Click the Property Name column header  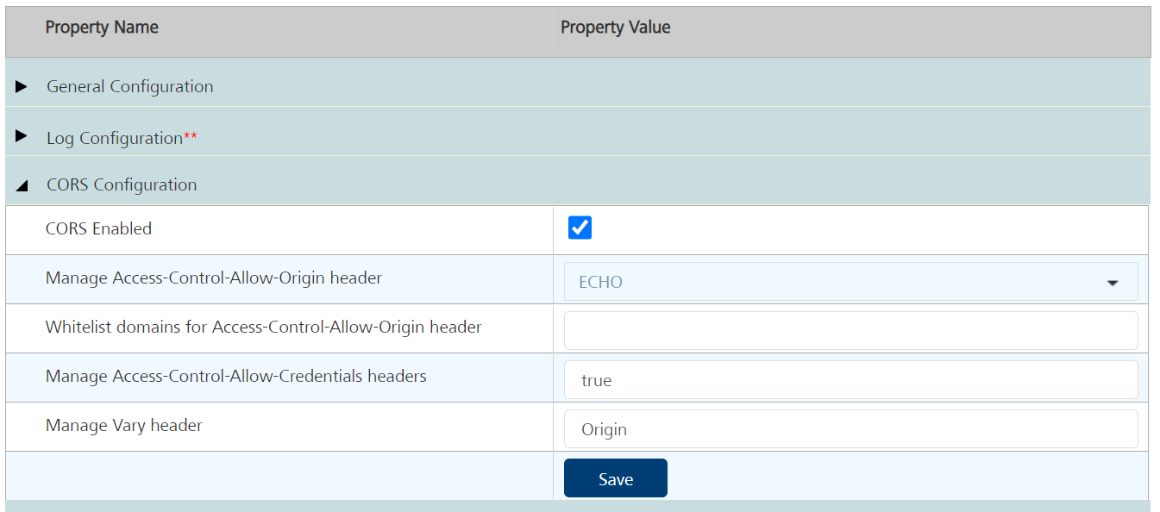pyautogui.click(x=102, y=28)
